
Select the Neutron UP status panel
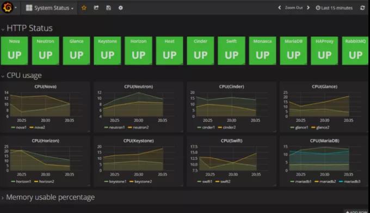[45, 50]
